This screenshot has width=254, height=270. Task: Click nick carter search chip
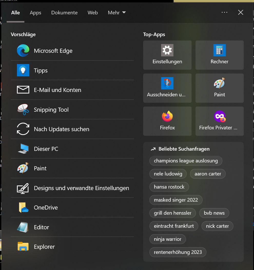pos(217,226)
